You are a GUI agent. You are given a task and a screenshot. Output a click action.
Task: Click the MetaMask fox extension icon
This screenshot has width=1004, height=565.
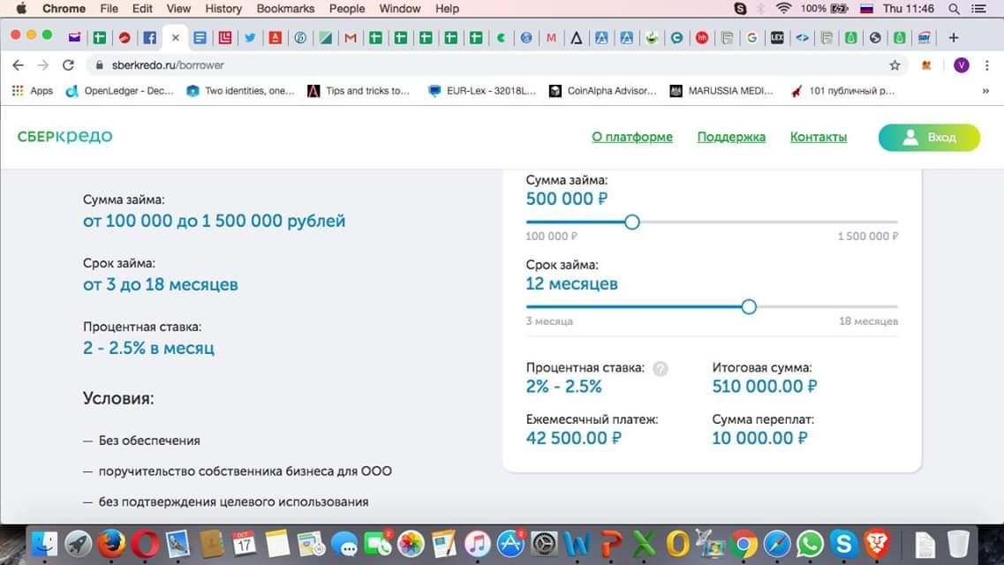(x=926, y=65)
